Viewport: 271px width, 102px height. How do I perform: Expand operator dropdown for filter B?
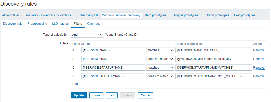coord(160,59)
